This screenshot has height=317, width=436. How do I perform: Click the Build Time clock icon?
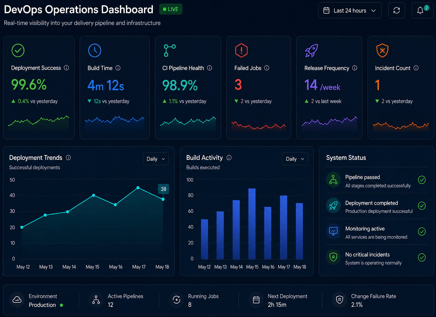tap(95, 51)
